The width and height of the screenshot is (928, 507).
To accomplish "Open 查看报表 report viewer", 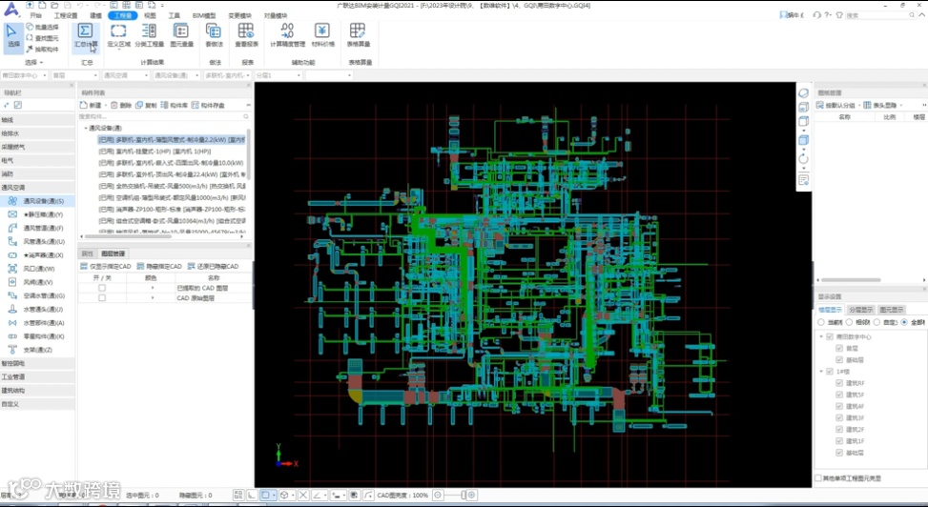I will (x=246, y=32).
